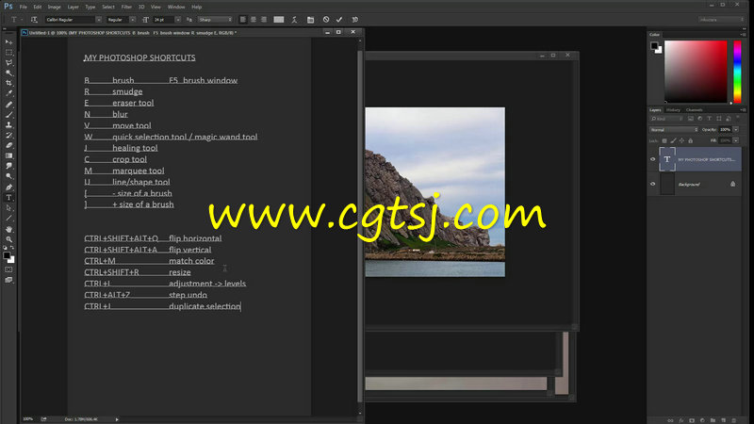Image resolution: width=754 pixels, height=424 pixels.
Task: Toggle lock image pixels
Action: pos(673,140)
